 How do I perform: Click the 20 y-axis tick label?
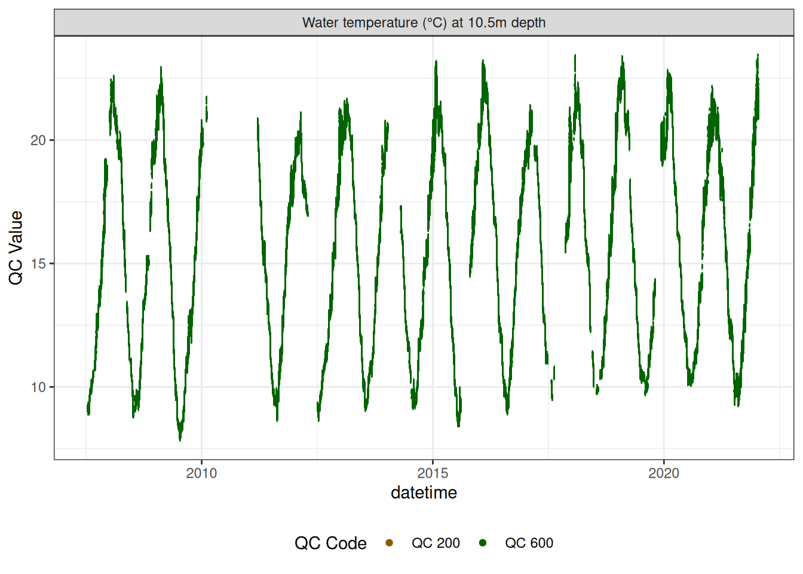point(38,141)
